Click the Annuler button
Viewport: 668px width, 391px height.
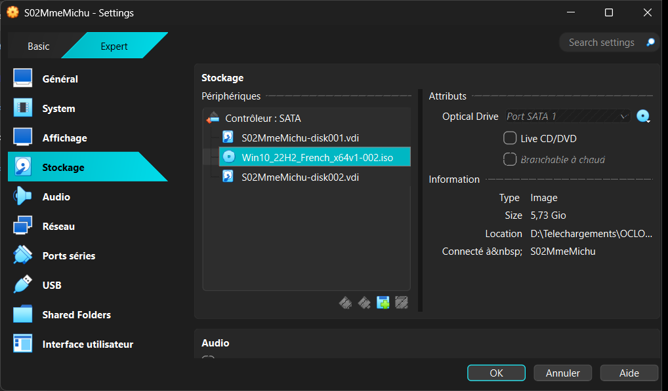point(562,373)
